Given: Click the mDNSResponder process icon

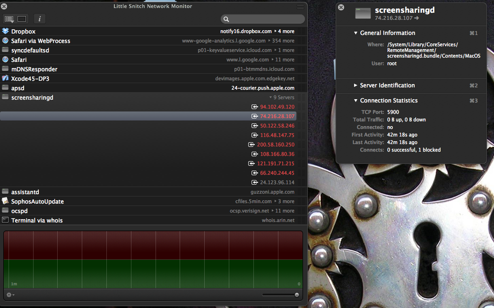Looking at the screenshot, I should point(5,68).
